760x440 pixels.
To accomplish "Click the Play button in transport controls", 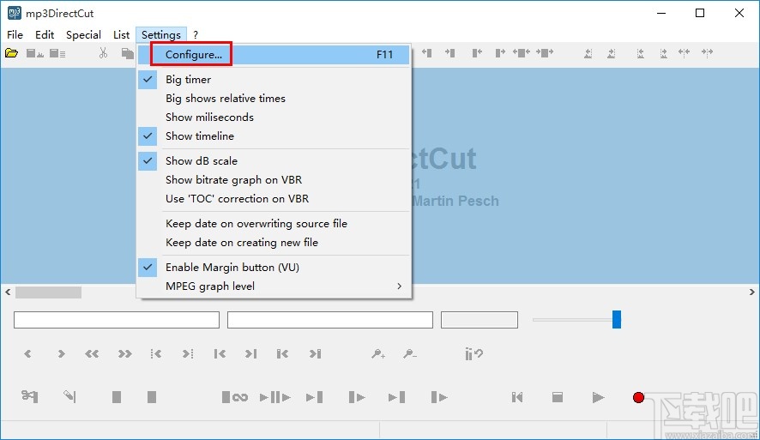I will (598, 397).
